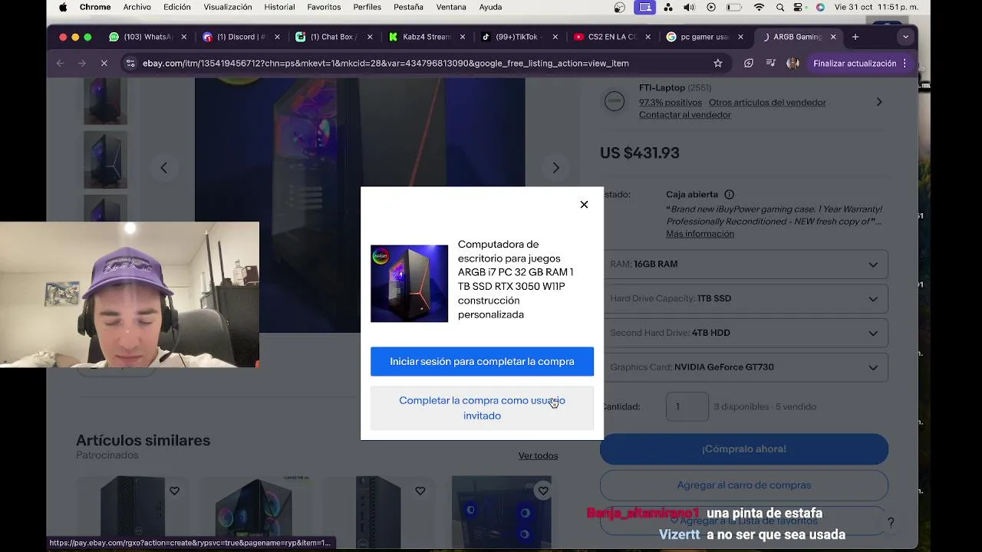Image resolution: width=982 pixels, height=552 pixels.
Task: Bookmark this page with the star icon
Action: [x=718, y=64]
